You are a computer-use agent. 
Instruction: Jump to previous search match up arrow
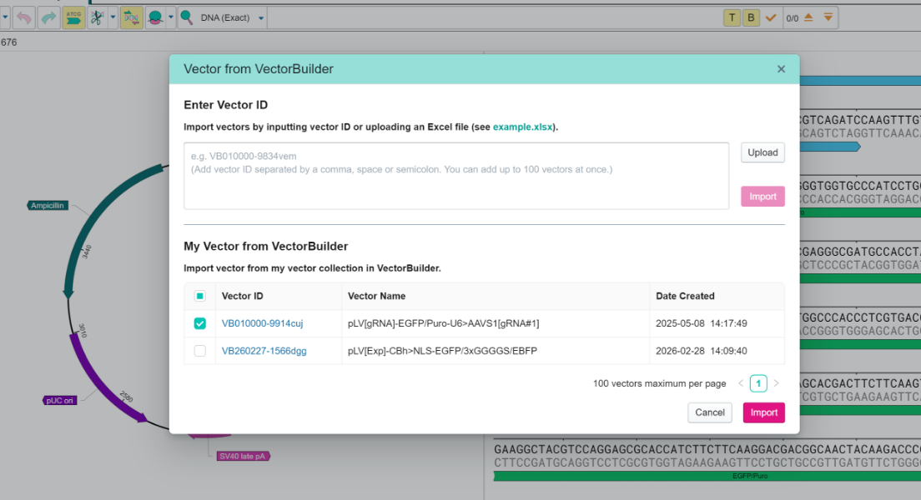(x=809, y=17)
